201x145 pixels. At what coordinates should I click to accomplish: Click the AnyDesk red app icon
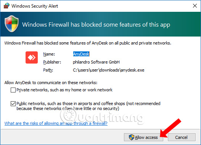32,57
